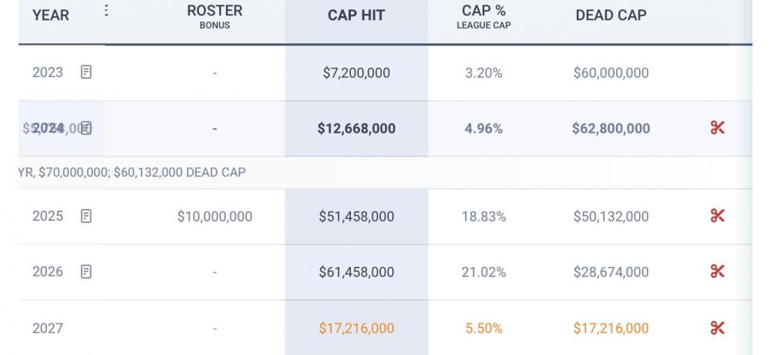771x355 pixels.
Task: Click the scissors icon in the 2027 row
Action: tap(717, 328)
